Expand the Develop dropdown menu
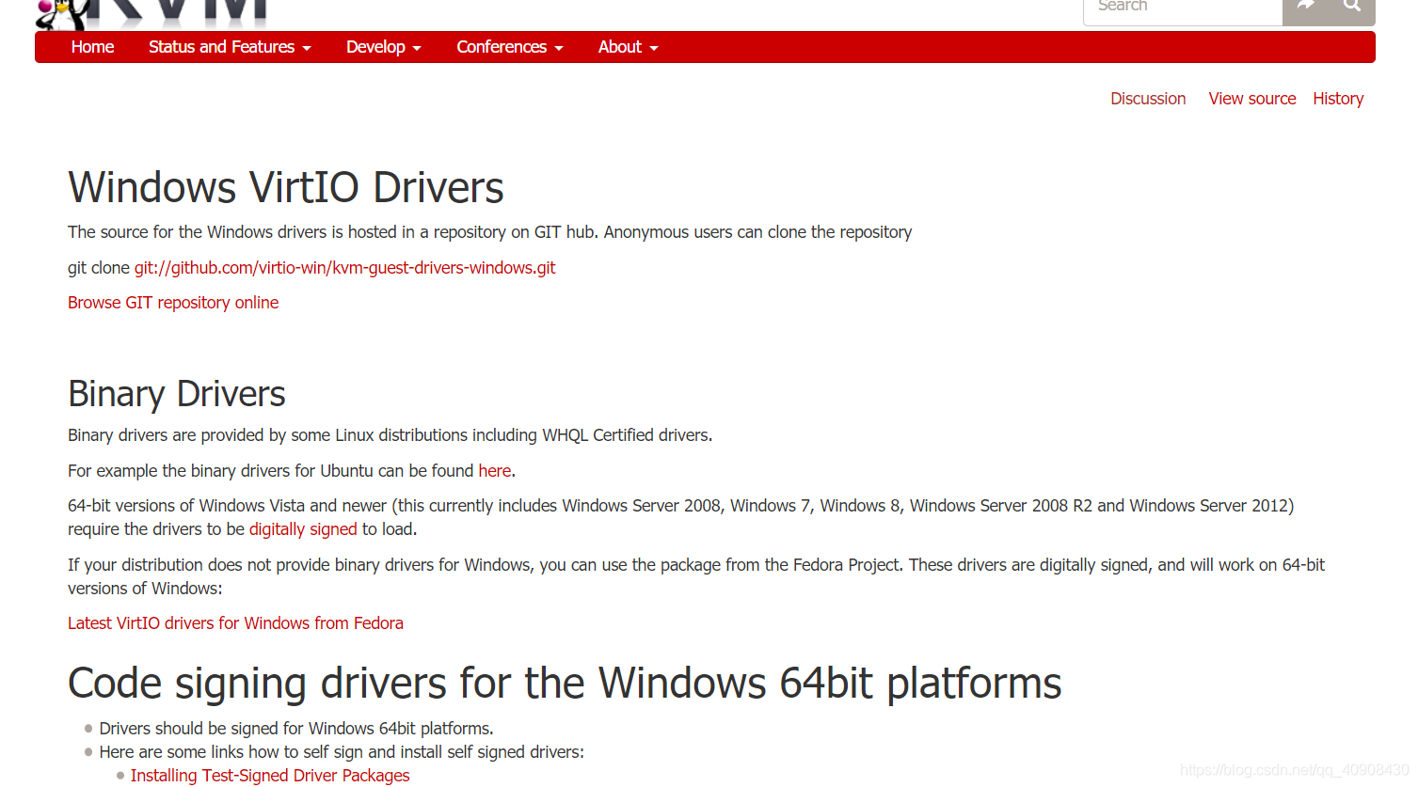Image resolution: width=1418 pixels, height=787 pixels. click(384, 47)
